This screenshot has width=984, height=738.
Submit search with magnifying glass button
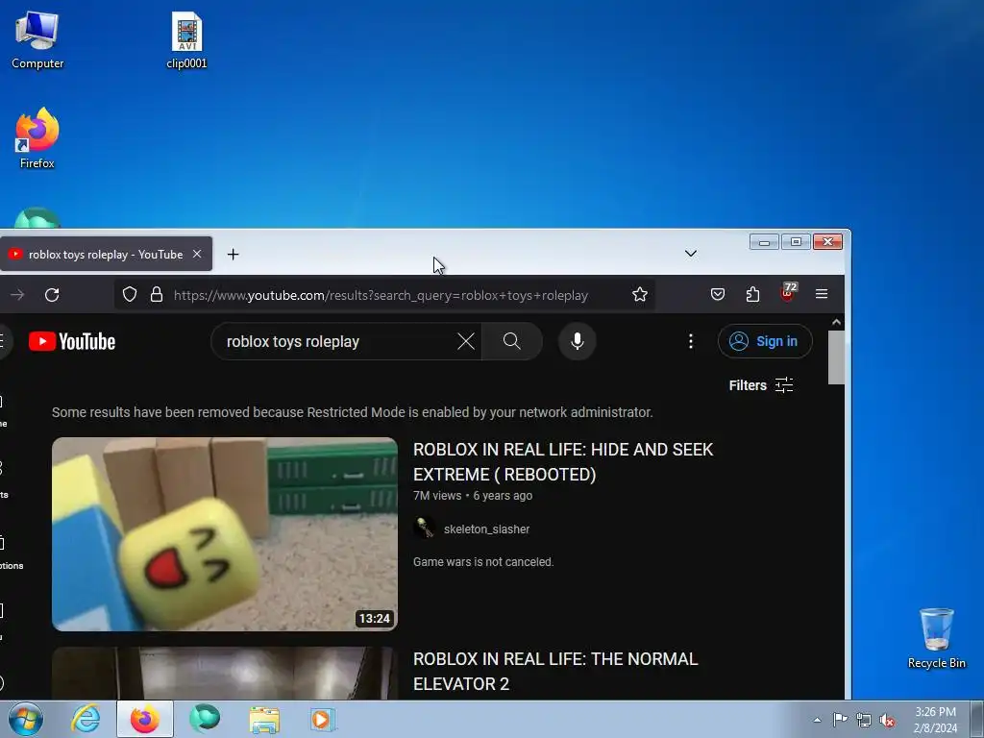click(x=512, y=341)
